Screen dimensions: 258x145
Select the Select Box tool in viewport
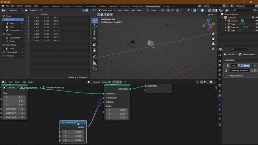click(x=95, y=21)
